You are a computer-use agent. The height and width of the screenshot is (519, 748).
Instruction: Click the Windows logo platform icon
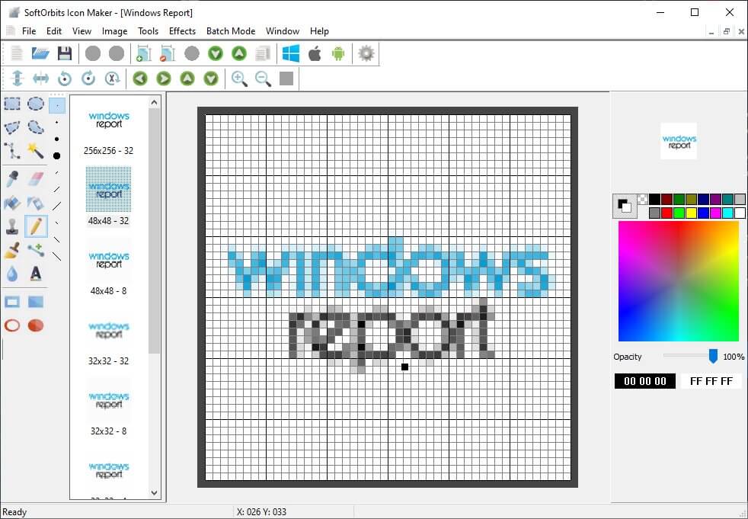tap(290, 53)
